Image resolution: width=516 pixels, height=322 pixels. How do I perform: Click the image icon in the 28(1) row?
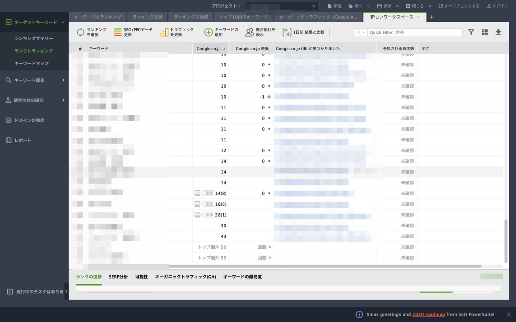(x=197, y=215)
